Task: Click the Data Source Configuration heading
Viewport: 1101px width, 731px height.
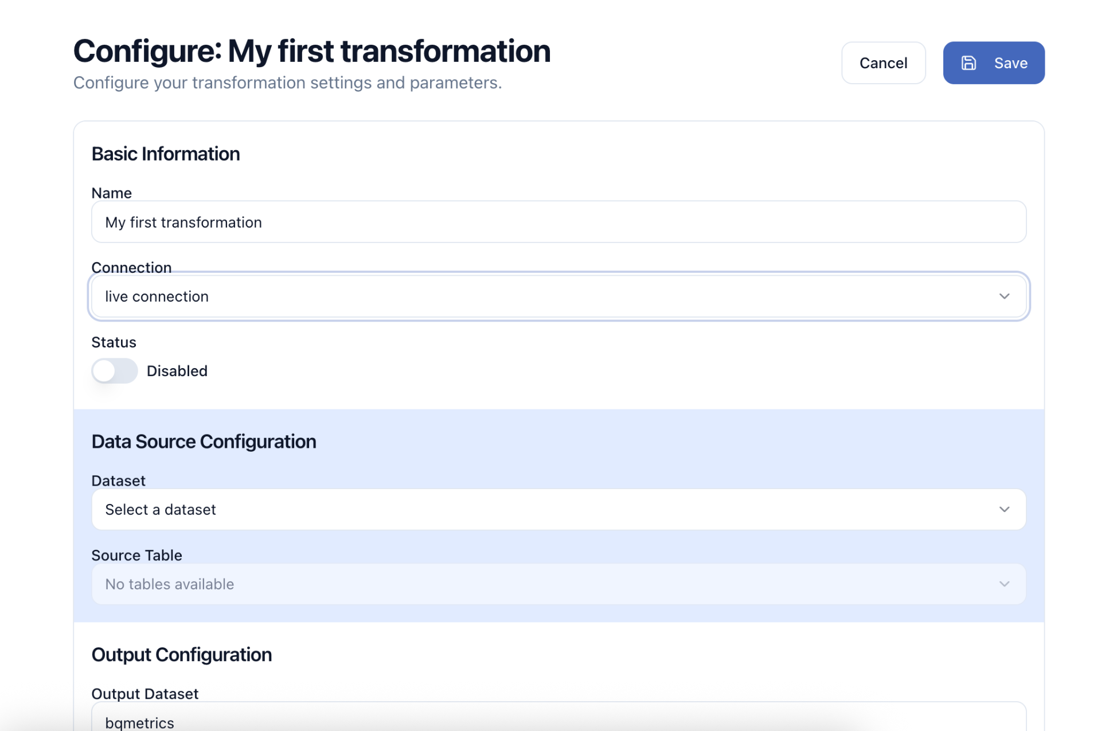Action: (x=204, y=441)
